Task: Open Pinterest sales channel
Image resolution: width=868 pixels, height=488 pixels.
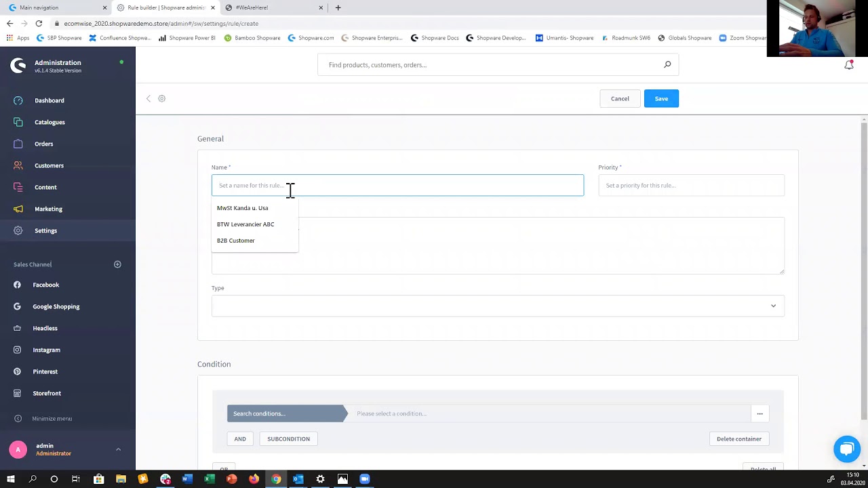Action: [45, 371]
